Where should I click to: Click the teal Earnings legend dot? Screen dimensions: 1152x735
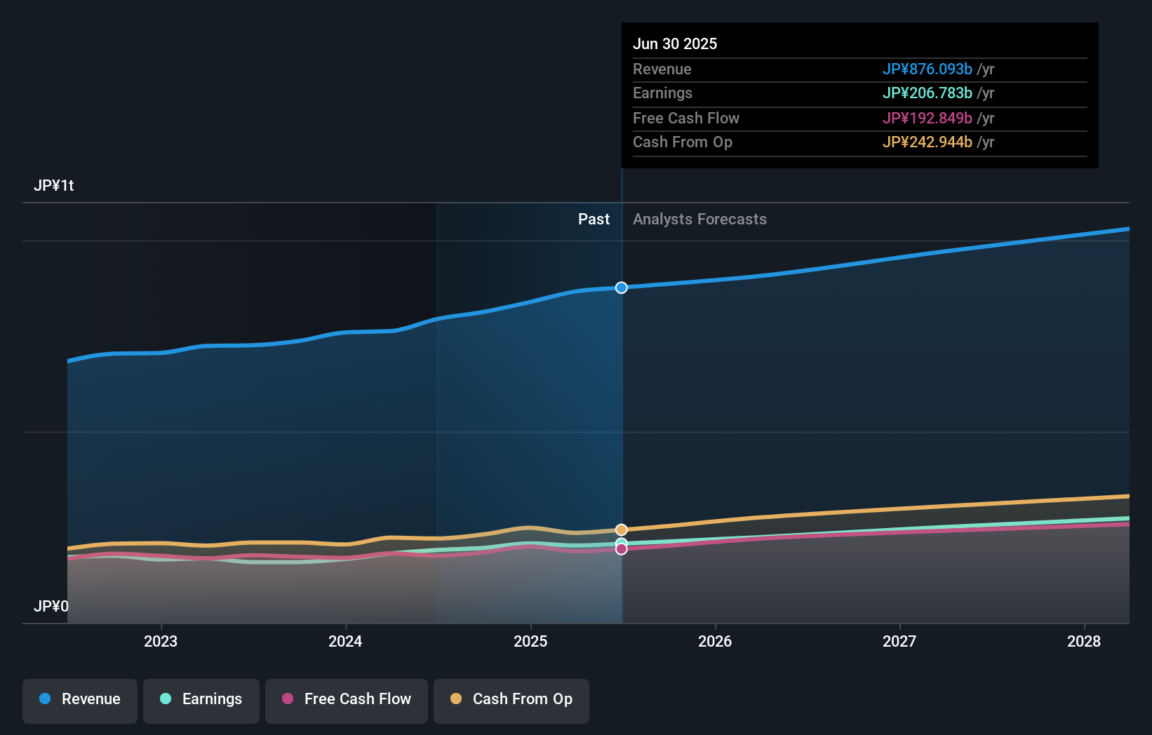pyautogui.click(x=166, y=699)
